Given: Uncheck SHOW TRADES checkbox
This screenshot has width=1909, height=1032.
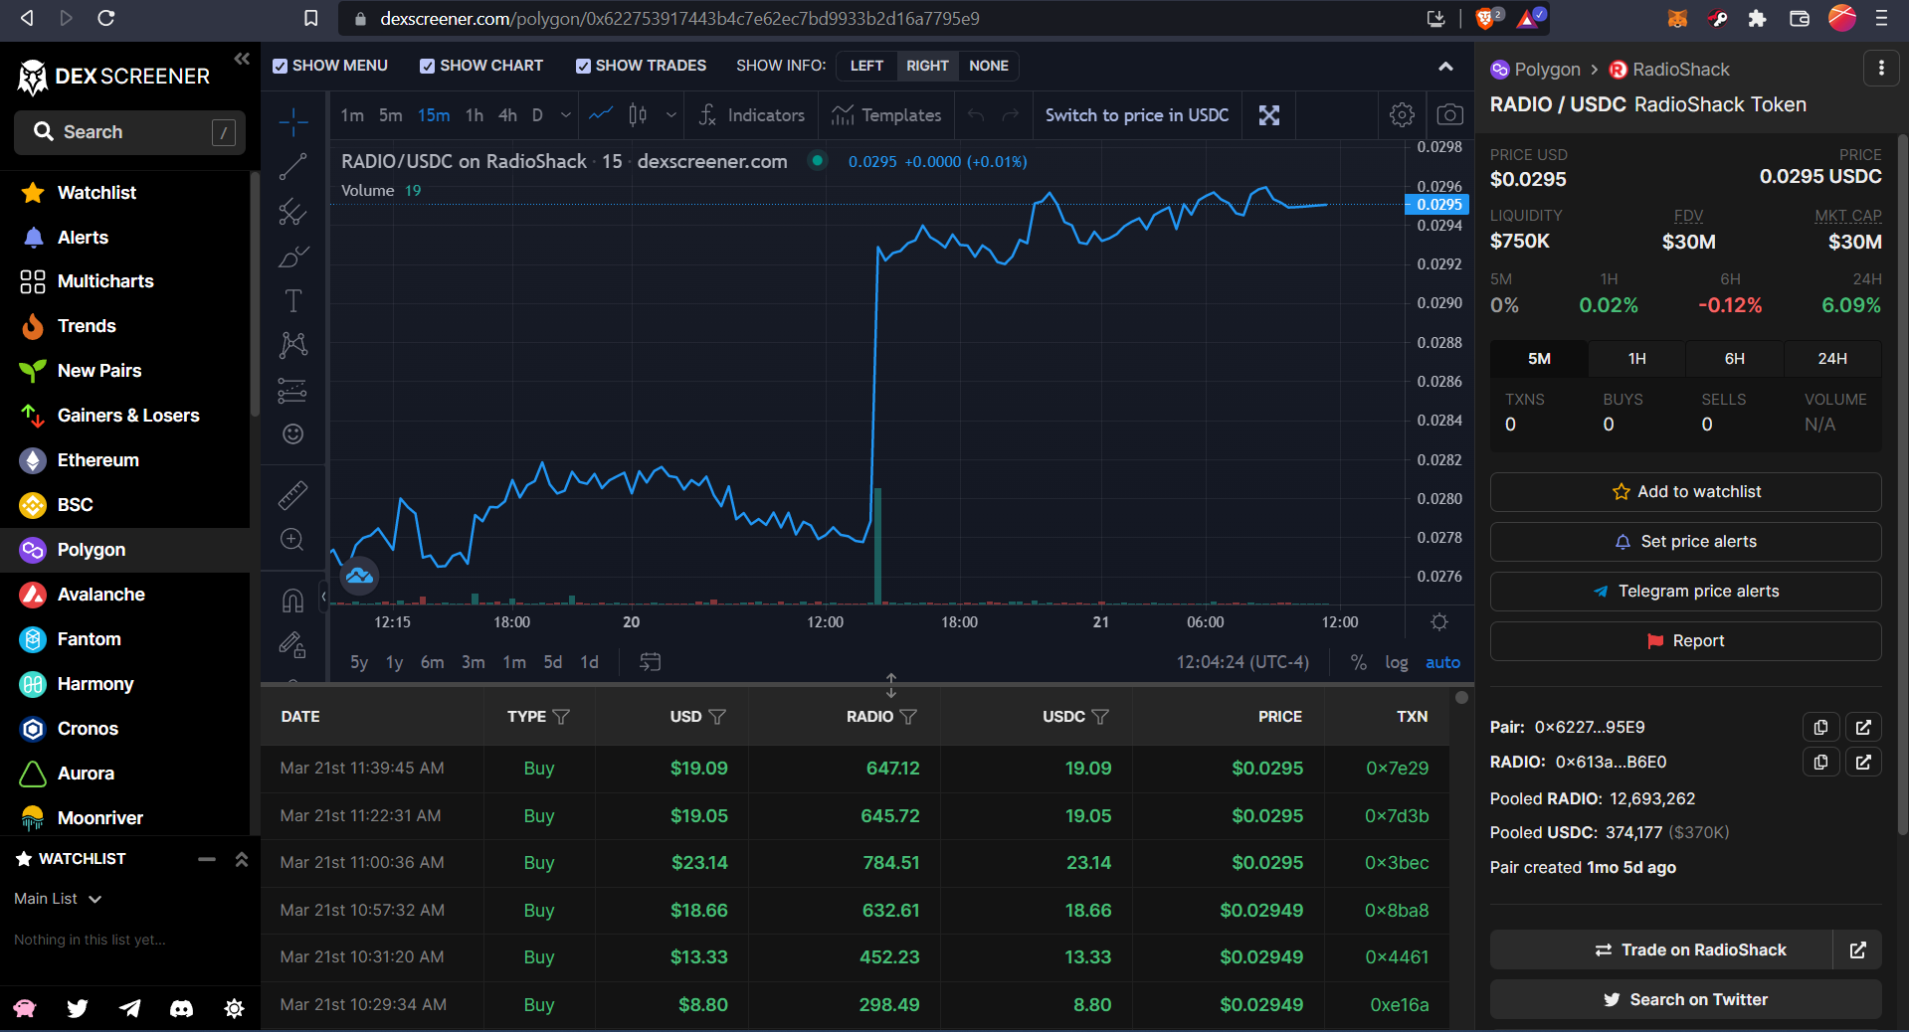Looking at the screenshot, I should 583,66.
